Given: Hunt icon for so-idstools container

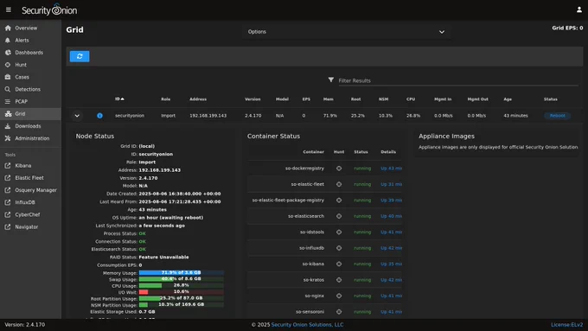Looking at the screenshot, I should pos(339,232).
